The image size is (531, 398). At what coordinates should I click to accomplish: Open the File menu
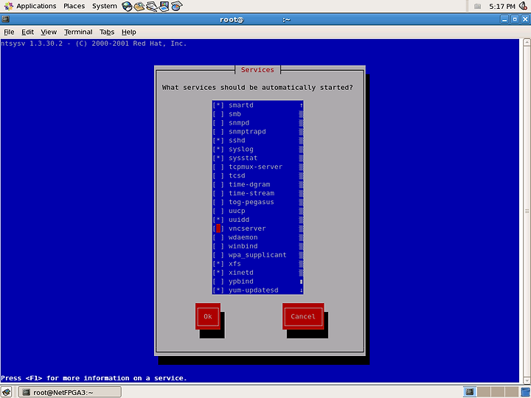tap(9, 32)
